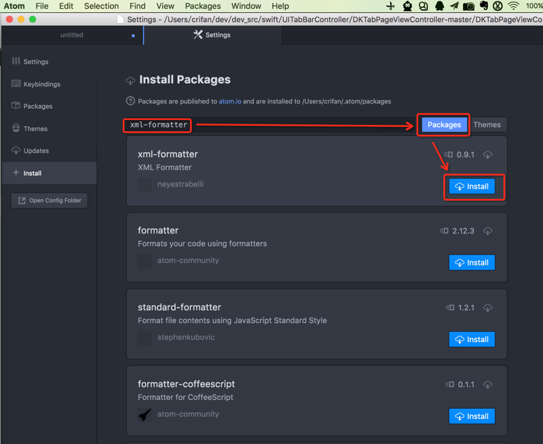Open the atom.io link
543x444 pixels.
229,101
